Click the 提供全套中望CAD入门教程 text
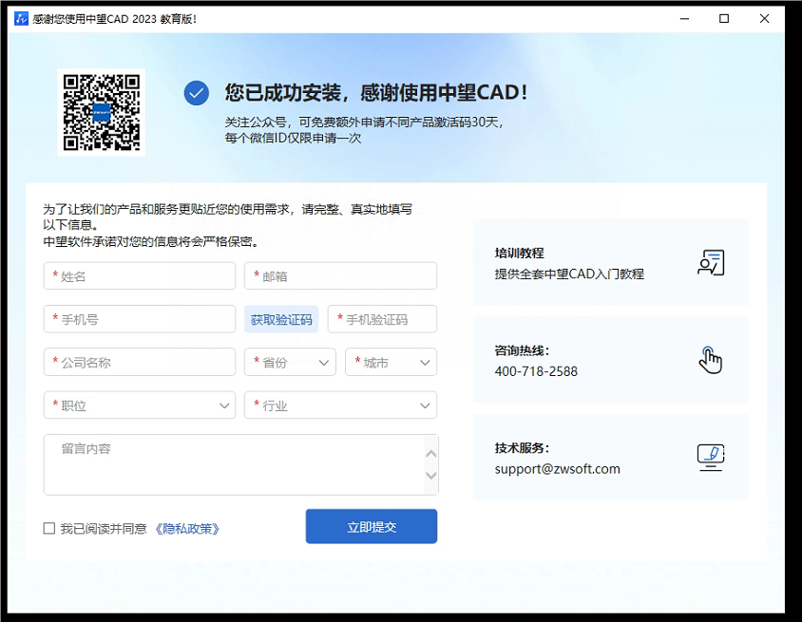This screenshot has width=802, height=622. (x=569, y=273)
